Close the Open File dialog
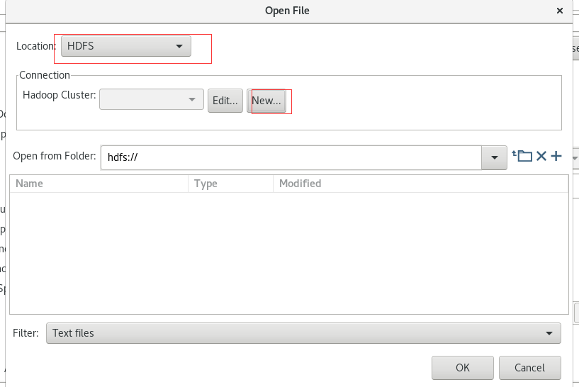 point(560,11)
